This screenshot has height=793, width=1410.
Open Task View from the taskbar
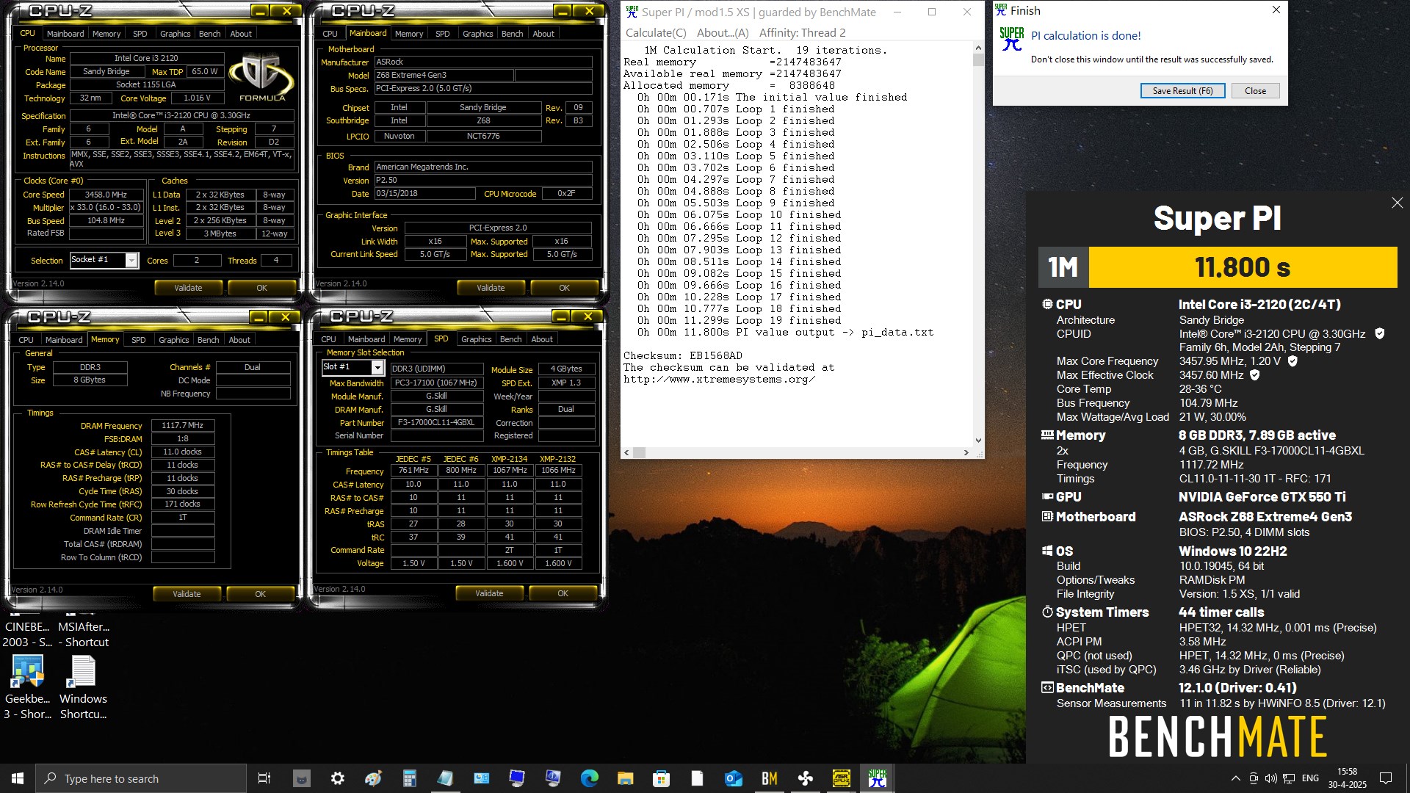264,778
